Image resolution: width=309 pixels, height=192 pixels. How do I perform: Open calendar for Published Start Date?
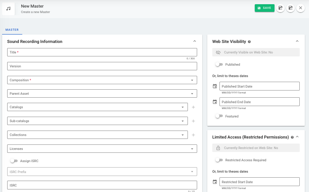click(x=215, y=86)
